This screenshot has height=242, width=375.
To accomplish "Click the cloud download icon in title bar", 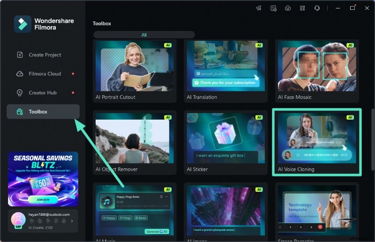I will (x=288, y=8).
